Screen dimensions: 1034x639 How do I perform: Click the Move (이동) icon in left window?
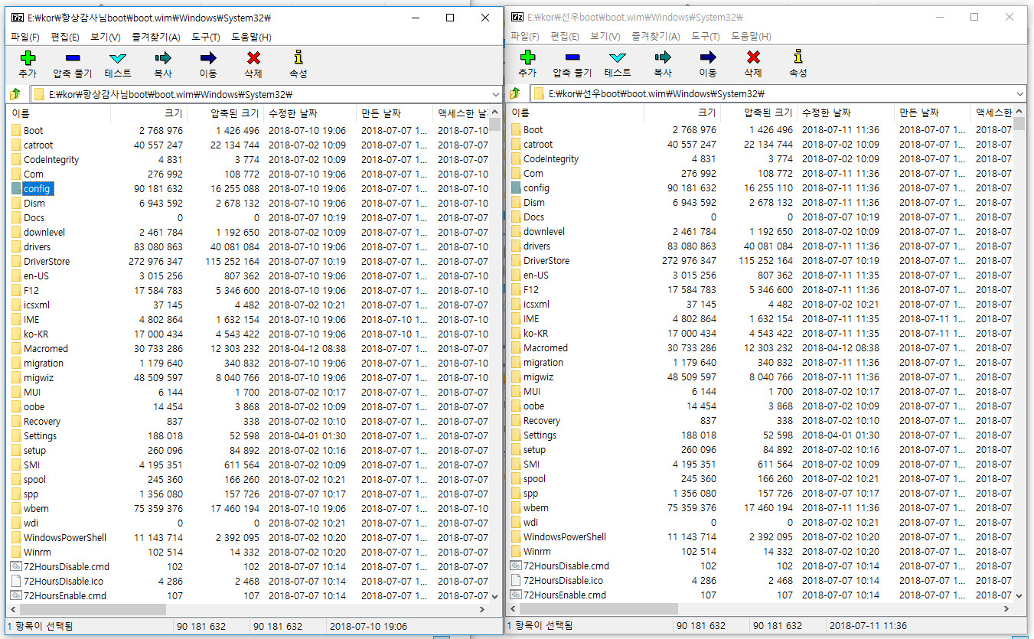[207, 58]
